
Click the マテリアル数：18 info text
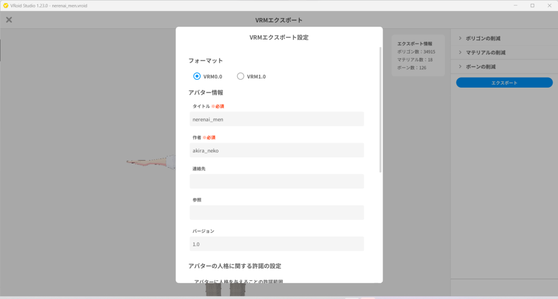coord(415,60)
